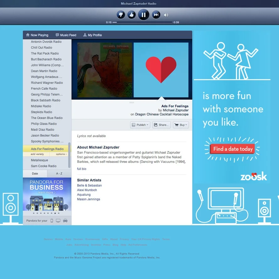The image size is (279, 279).
Task: Open the Publish dropdown
Action: 140,125
